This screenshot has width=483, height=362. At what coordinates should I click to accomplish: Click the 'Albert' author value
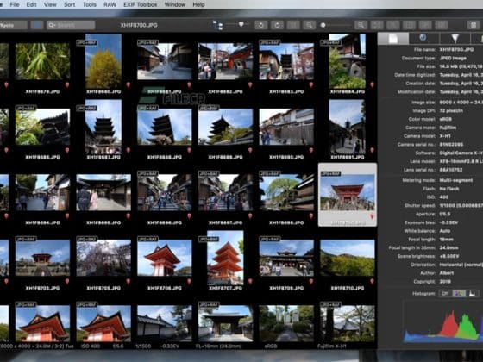coord(447,273)
